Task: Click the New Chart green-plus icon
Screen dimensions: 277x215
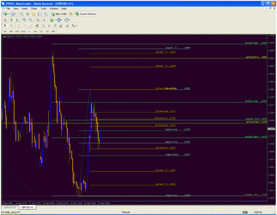Action: 5,14
